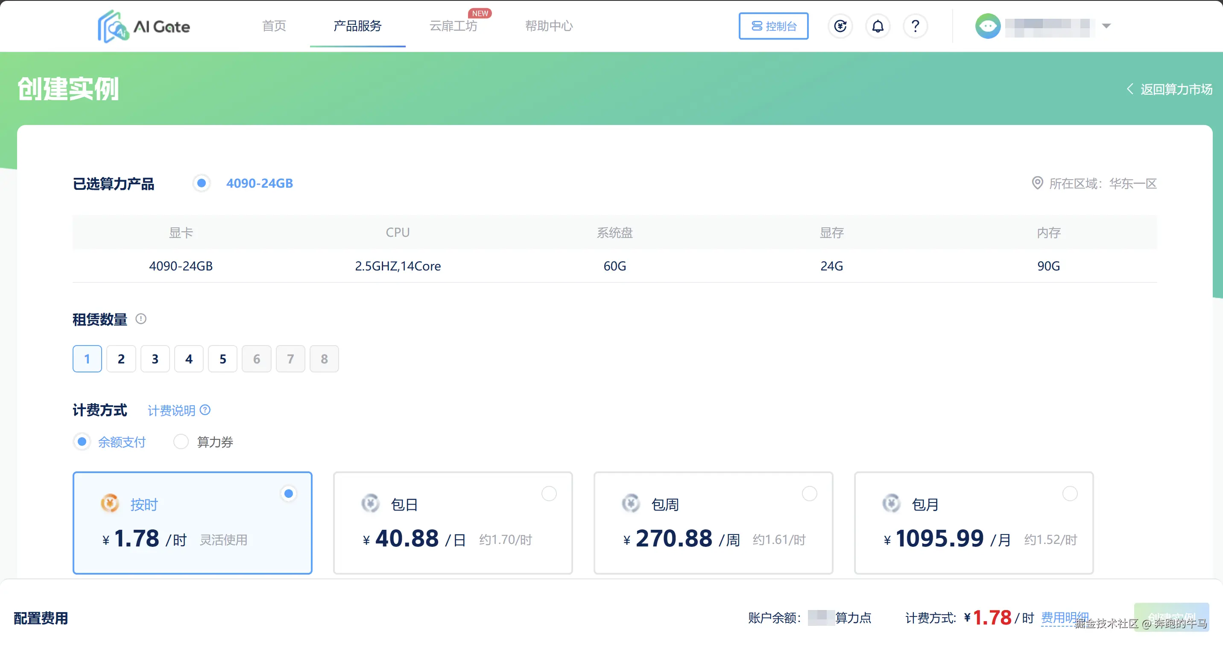Select the 包月 monthly billing option
Image resolution: width=1223 pixels, height=645 pixels.
point(1070,494)
